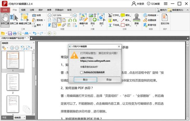
Task: Open attachments pane via paperclip icon
Action: coord(64,25)
